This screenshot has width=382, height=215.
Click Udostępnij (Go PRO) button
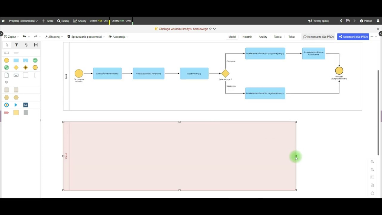click(x=353, y=37)
